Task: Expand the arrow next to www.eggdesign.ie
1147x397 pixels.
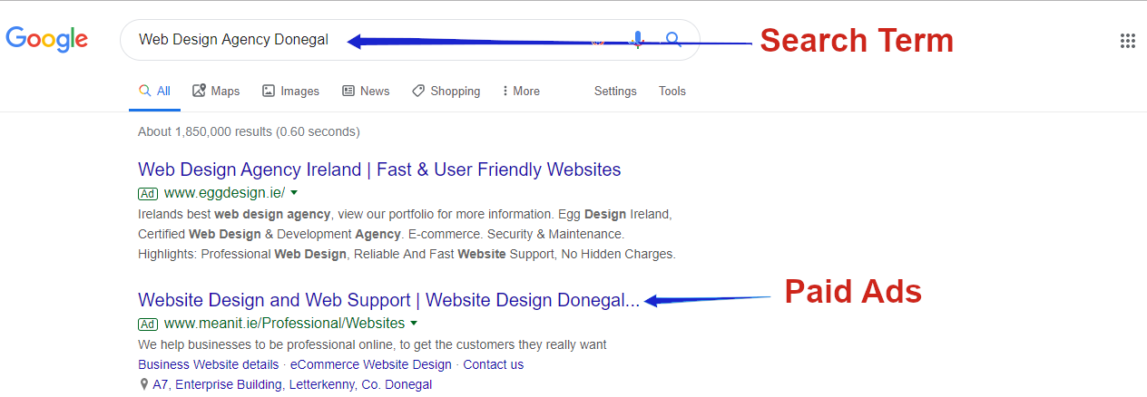Action: [x=294, y=193]
